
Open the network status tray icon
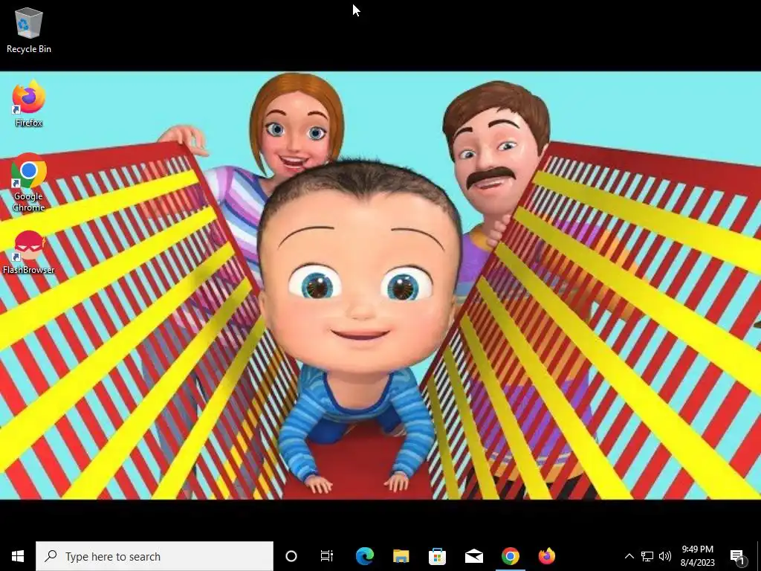pos(647,556)
